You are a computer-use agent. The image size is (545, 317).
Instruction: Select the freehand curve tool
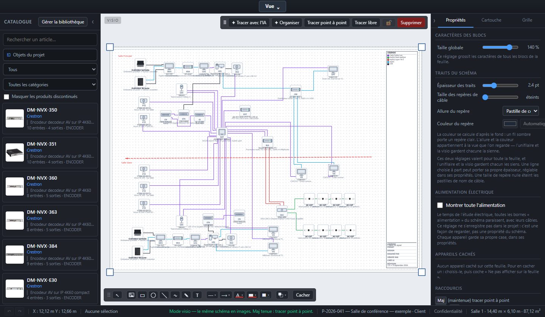pos(175,295)
